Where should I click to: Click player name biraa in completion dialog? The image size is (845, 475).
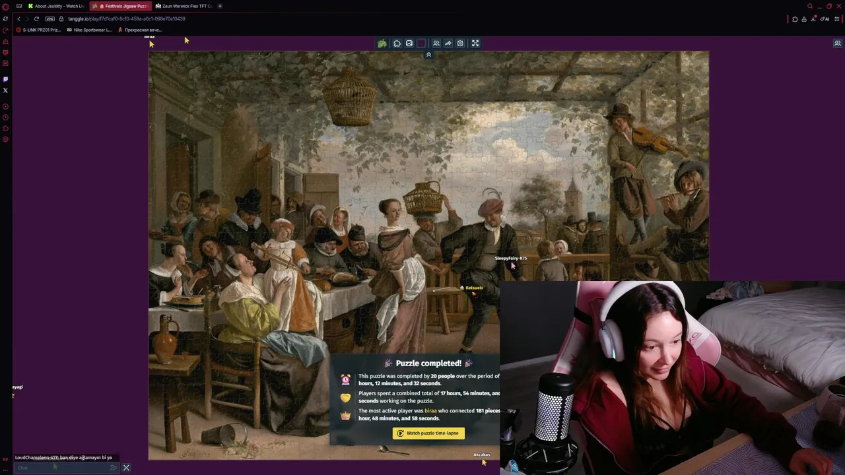coord(430,410)
